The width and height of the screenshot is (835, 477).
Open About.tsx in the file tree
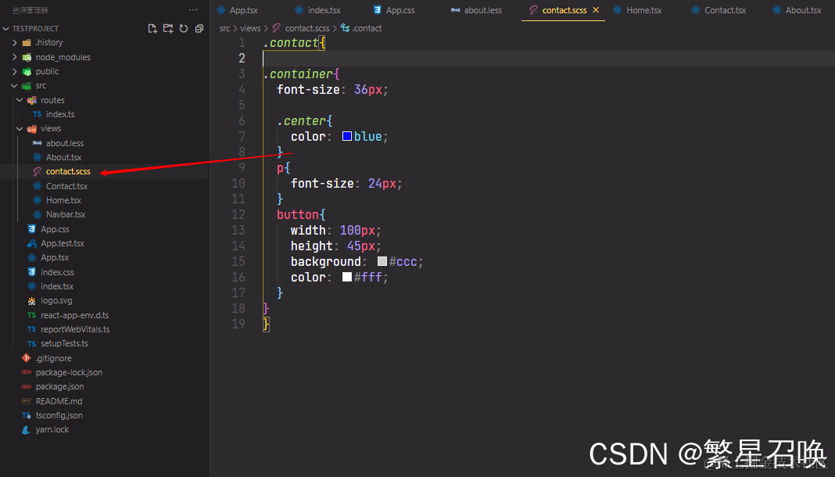(x=63, y=158)
